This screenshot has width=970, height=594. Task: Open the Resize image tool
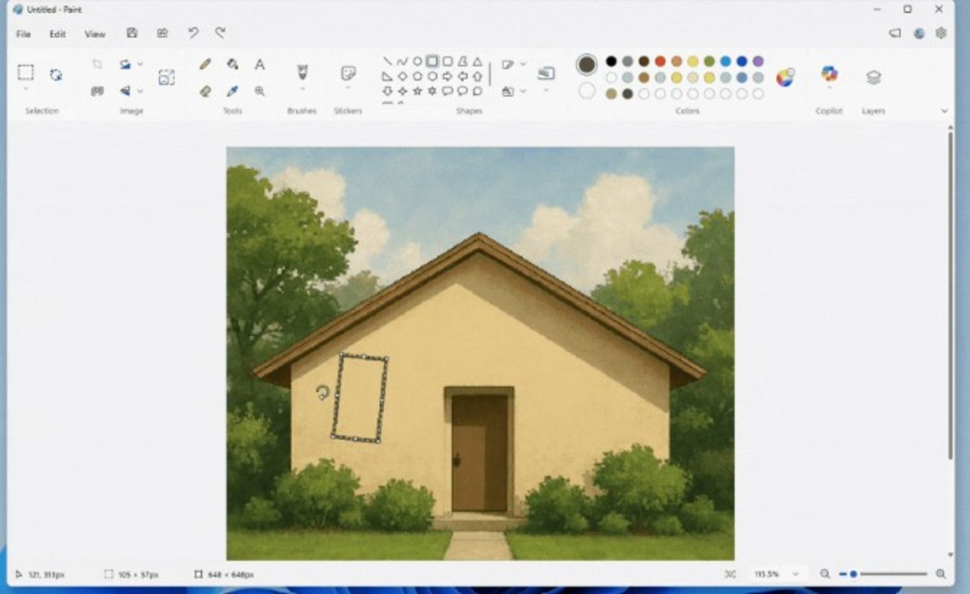[167, 77]
